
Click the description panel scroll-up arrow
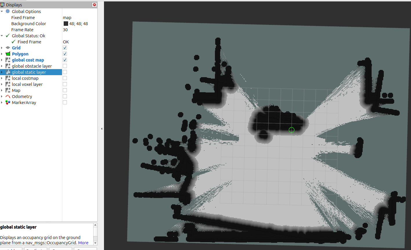click(96, 225)
